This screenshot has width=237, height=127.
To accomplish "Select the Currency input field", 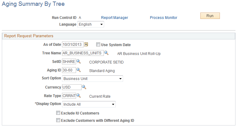I will pos(71,87).
